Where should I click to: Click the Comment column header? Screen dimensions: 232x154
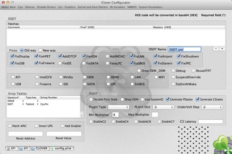point(43,27)
